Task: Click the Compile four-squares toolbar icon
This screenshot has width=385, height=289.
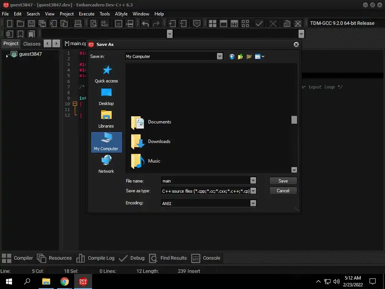Action: click(x=212, y=24)
